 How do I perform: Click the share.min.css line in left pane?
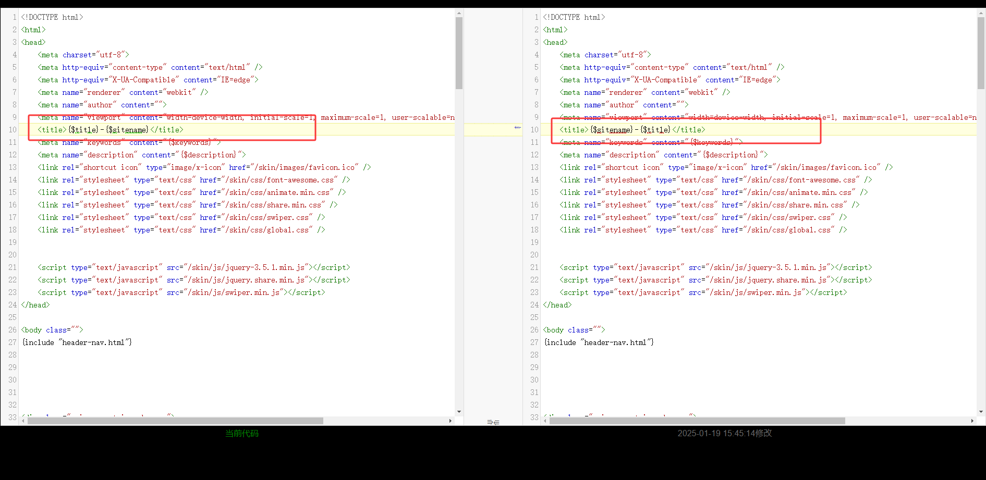point(188,205)
